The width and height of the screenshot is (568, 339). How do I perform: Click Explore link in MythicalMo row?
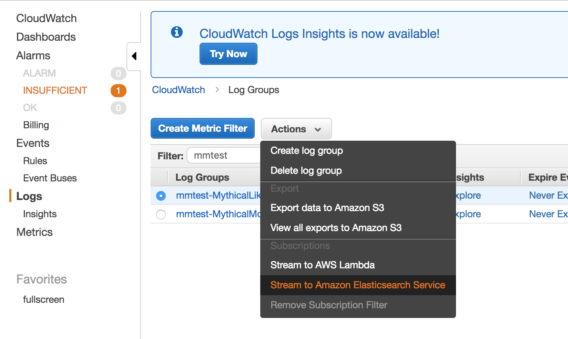(x=468, y=214)
